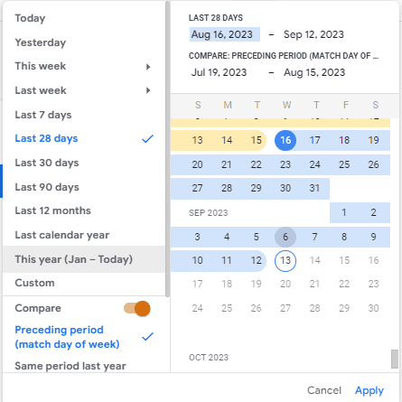
Task: Select Preceding period (match day of week)
Action: tap(67, 337)
